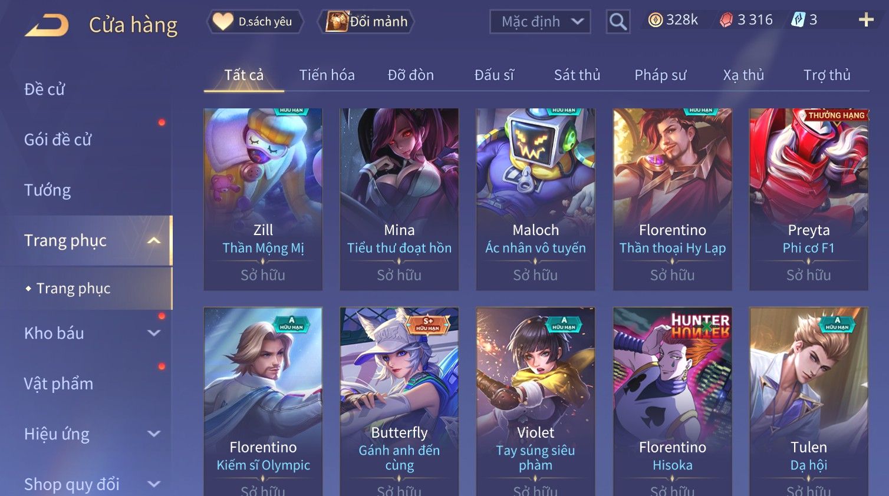The image size is (889, 496).
Task: Switch to the Sát thủ tab
Action: 577,75
